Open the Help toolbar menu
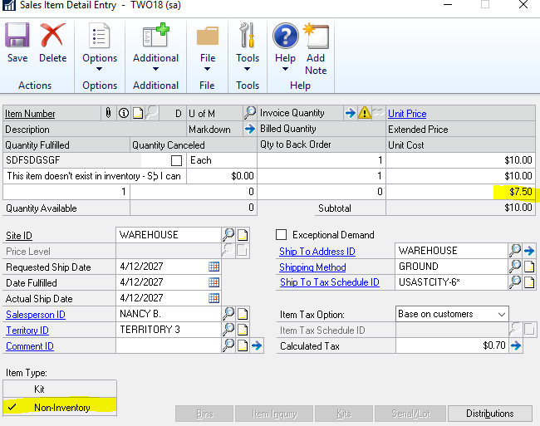Image resolution: width=540 pixels, height=426 pixels. [285, 47]
